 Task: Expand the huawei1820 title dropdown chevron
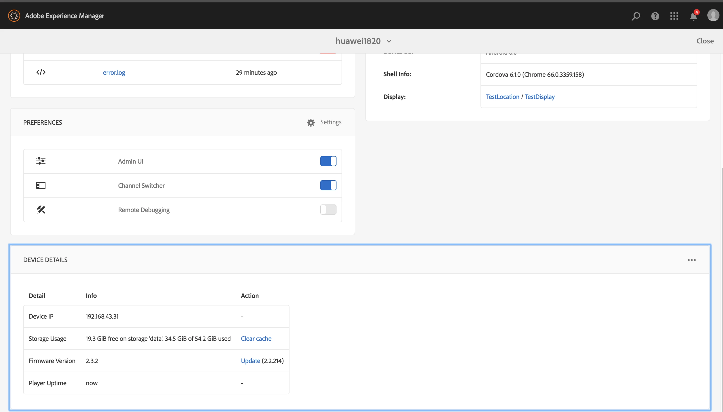389,41
